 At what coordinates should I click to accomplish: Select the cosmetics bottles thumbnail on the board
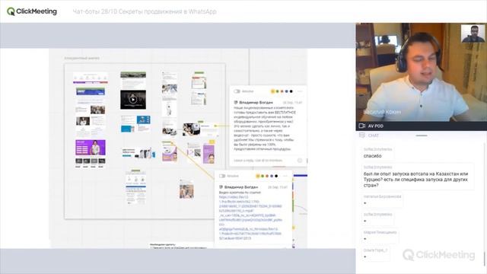pyautogui.click(x=138, y=153)
